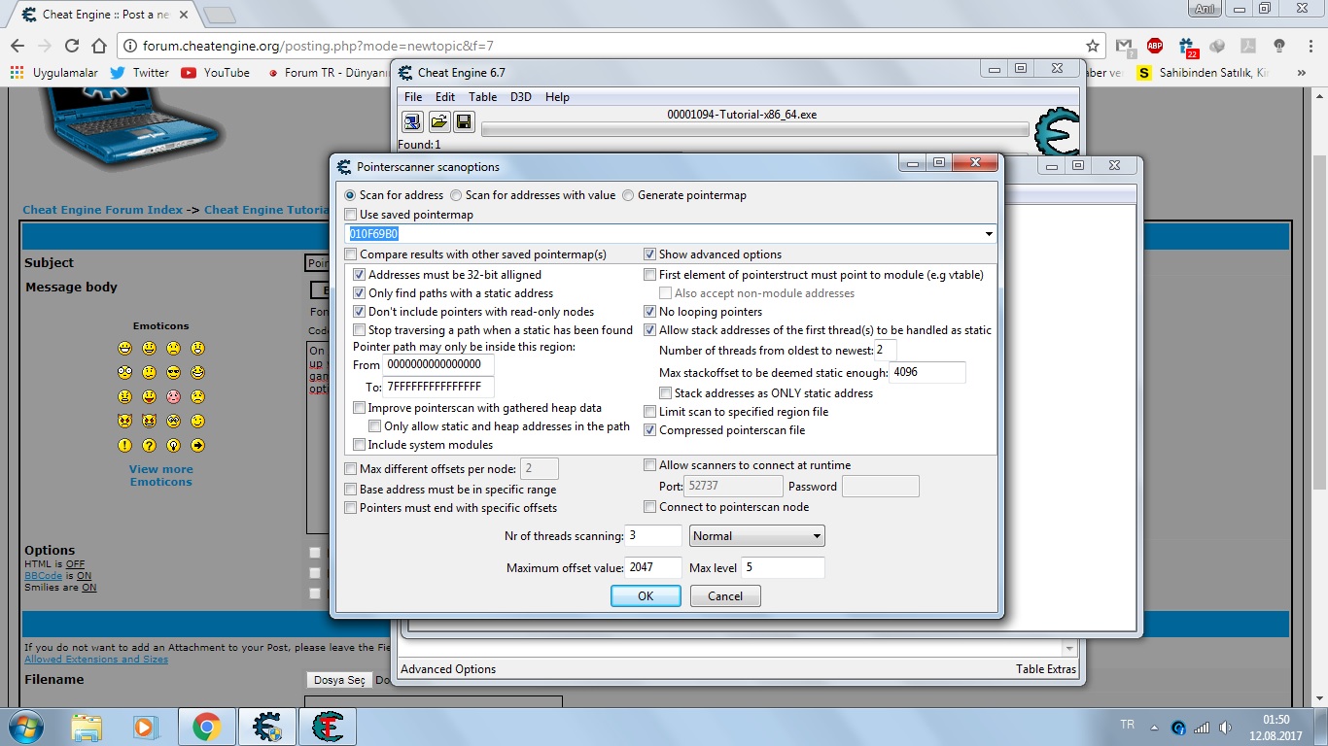Open the Table menu in Cheat Engine
The image size is (1328, 746).
[x=482, y=96]
